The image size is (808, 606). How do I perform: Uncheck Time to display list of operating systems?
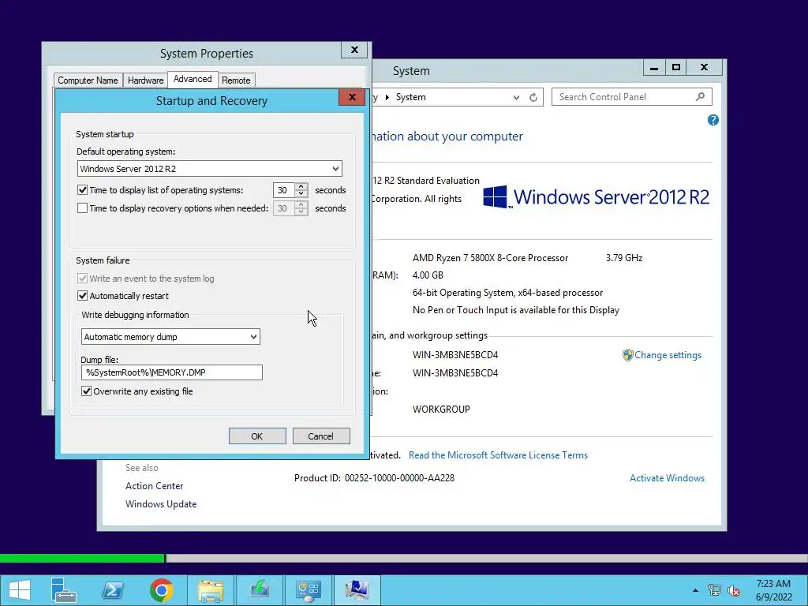coord(82,190)
